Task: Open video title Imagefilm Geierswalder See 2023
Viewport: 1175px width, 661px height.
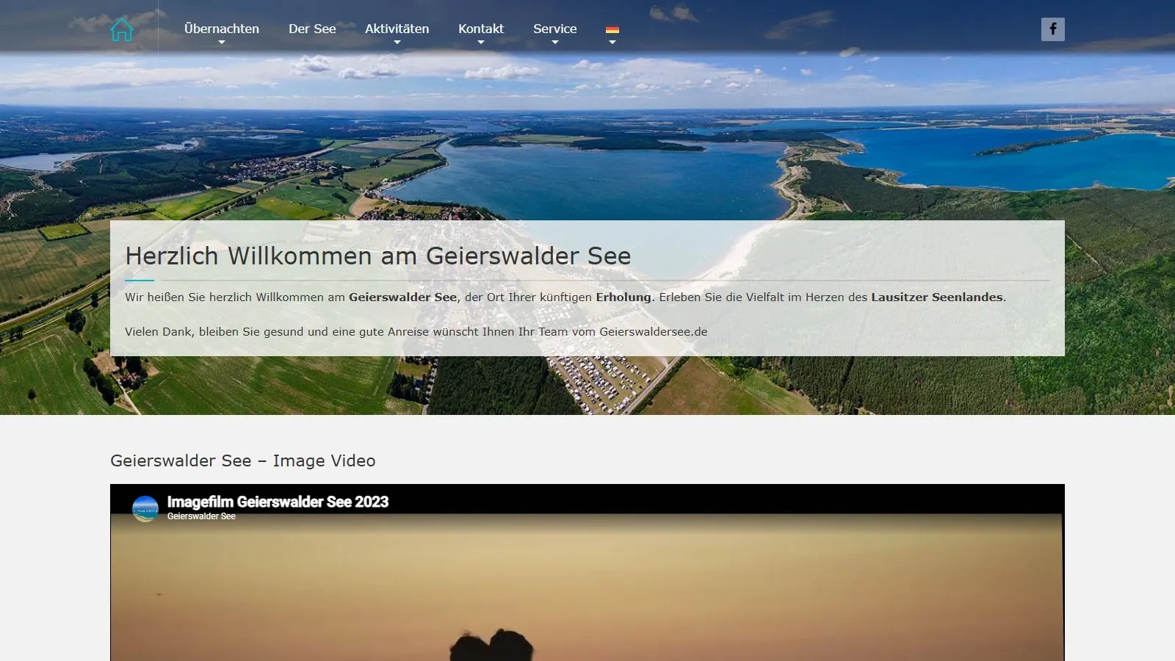Action: point(278,502)
